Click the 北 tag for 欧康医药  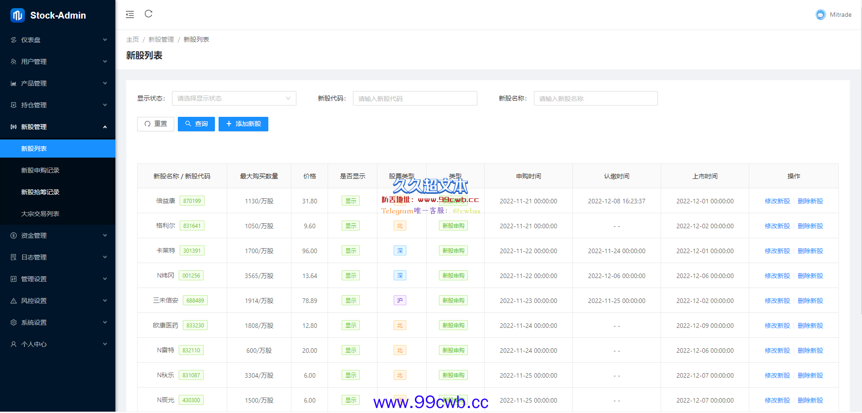(400, 325)
